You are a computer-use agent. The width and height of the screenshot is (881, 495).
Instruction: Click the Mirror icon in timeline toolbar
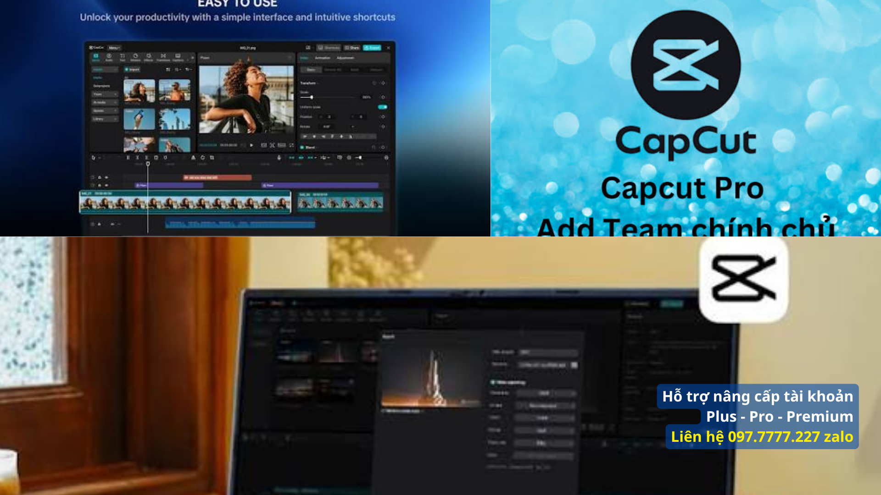click(193, 158)
